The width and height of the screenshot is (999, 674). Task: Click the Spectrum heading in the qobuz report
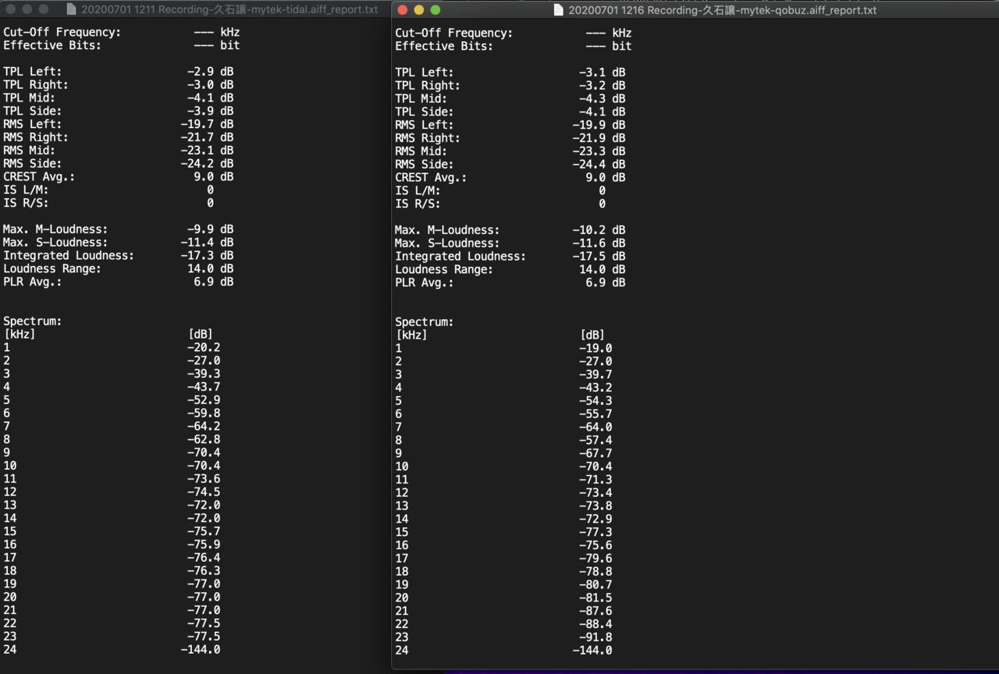tap(425, 321)
